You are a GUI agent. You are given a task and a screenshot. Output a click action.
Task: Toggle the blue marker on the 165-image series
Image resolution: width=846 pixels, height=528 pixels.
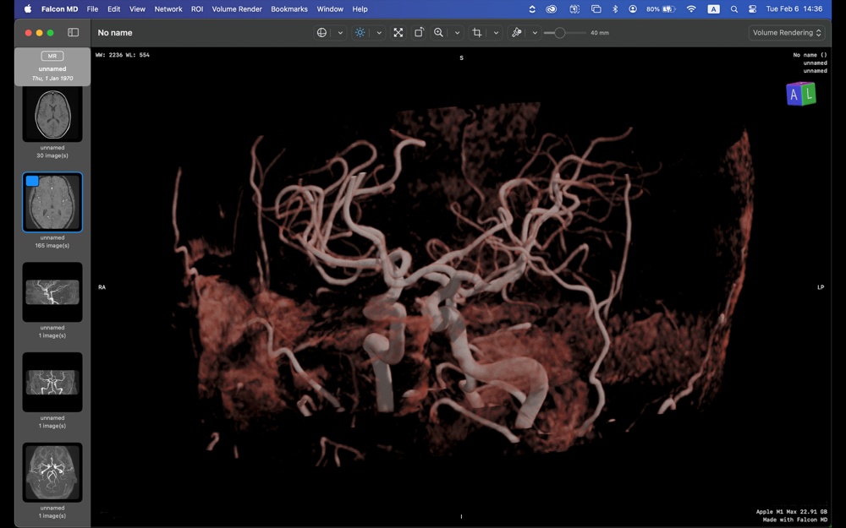[32, 181]
